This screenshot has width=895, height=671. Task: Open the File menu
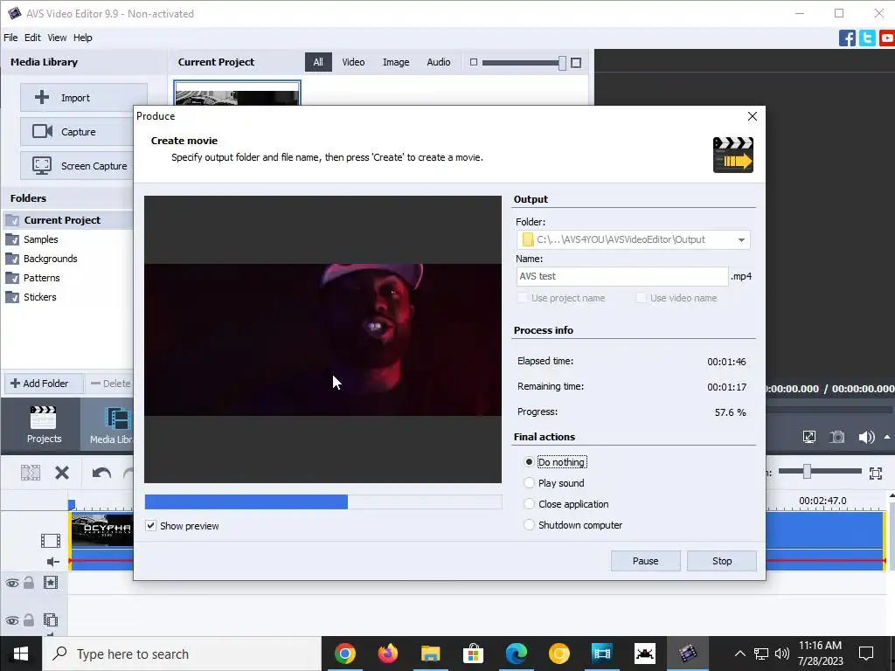pos(10,38)
